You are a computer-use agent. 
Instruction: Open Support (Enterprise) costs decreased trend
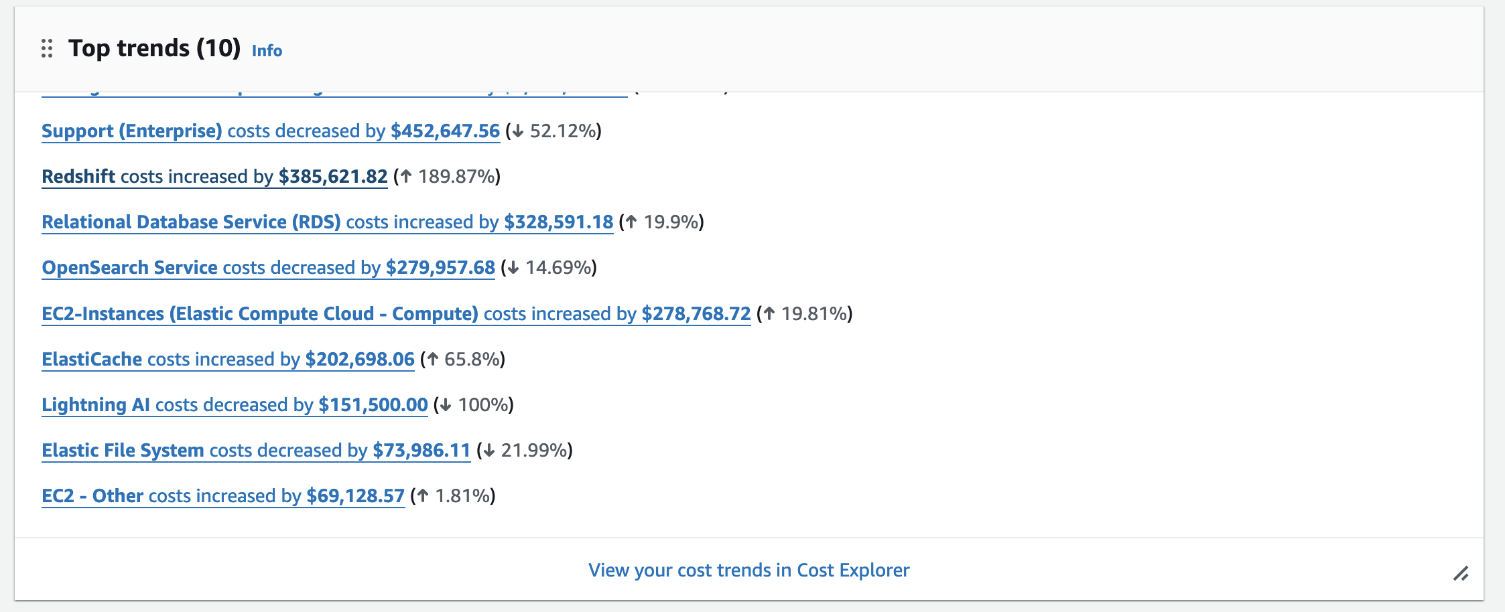point(271,131)
